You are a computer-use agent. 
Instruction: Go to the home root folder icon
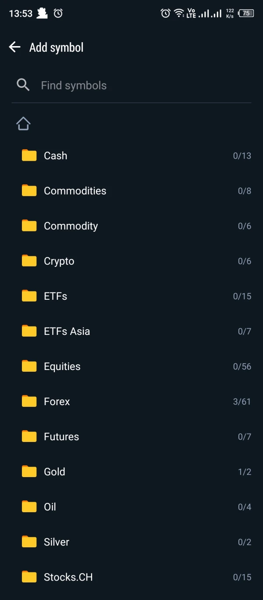(23, 124)
